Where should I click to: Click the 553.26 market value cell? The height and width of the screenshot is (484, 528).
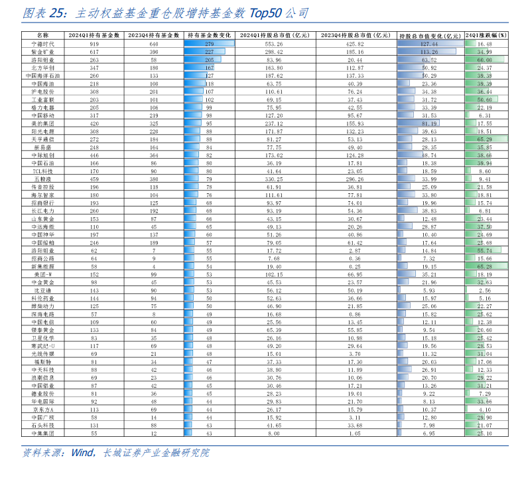pyautogui.click(x=270, y=43)
